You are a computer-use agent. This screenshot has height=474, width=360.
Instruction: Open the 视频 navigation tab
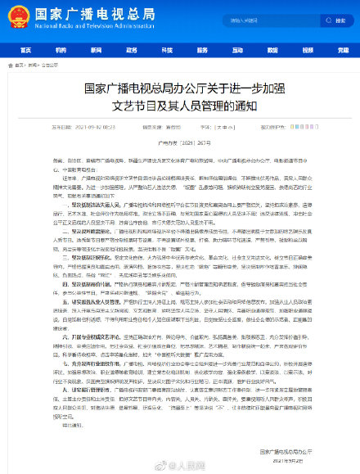point(308,50)
